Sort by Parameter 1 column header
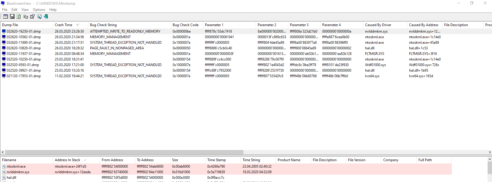Image resolution: width=492 pixels, height=182 pixels. coord(229,25)
